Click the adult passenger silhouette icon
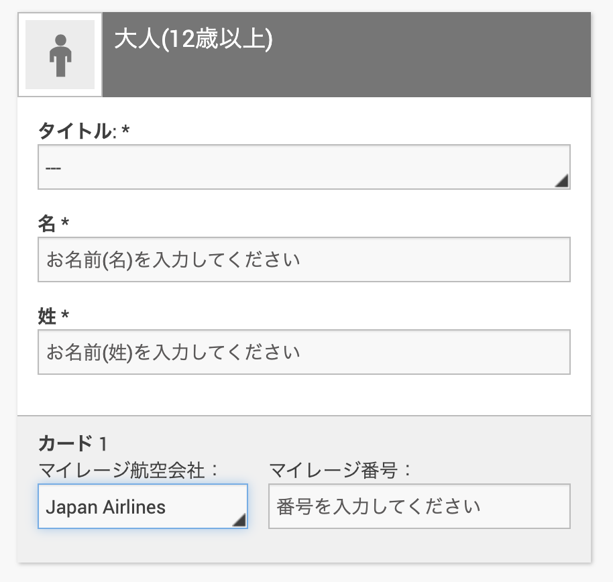Viewport: 613px width, 582px height. pos(60,55)
